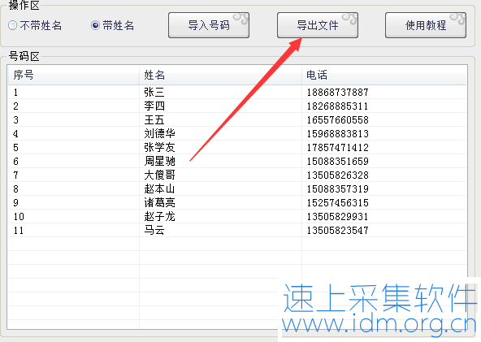Select the row named 赵子龙
Screen dimensions: 481x342
pyautogui.click(x=237, y=216)
